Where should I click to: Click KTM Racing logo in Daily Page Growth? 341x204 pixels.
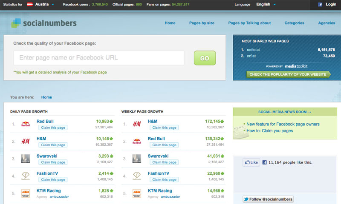[x=26, y=193]
